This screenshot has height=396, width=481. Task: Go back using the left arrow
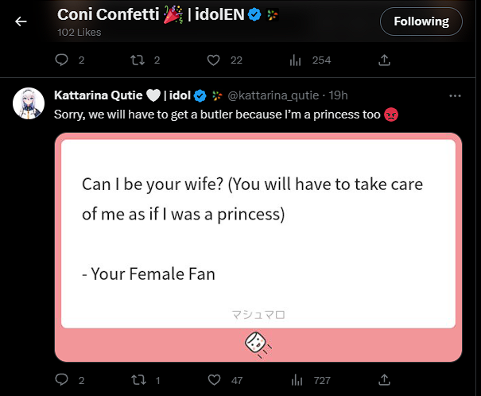coord(21,21)
